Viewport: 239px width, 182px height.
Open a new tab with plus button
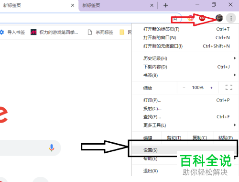click(165, 5)
